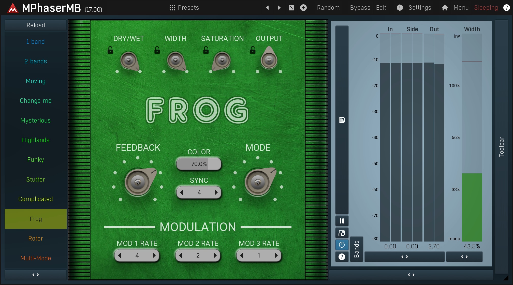
Task: Click the Reload button
Action: click(36, 25)
